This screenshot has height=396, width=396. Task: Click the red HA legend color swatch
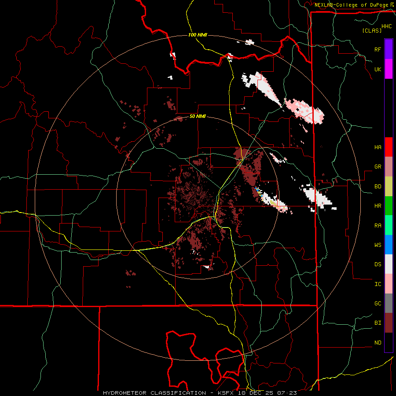click(x=389, y=147)
